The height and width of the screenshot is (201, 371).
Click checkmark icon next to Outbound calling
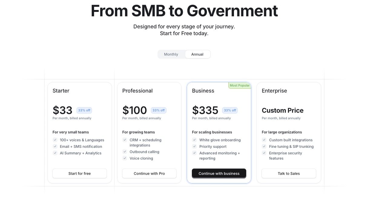pyautogui.click(x=125, y=152)
